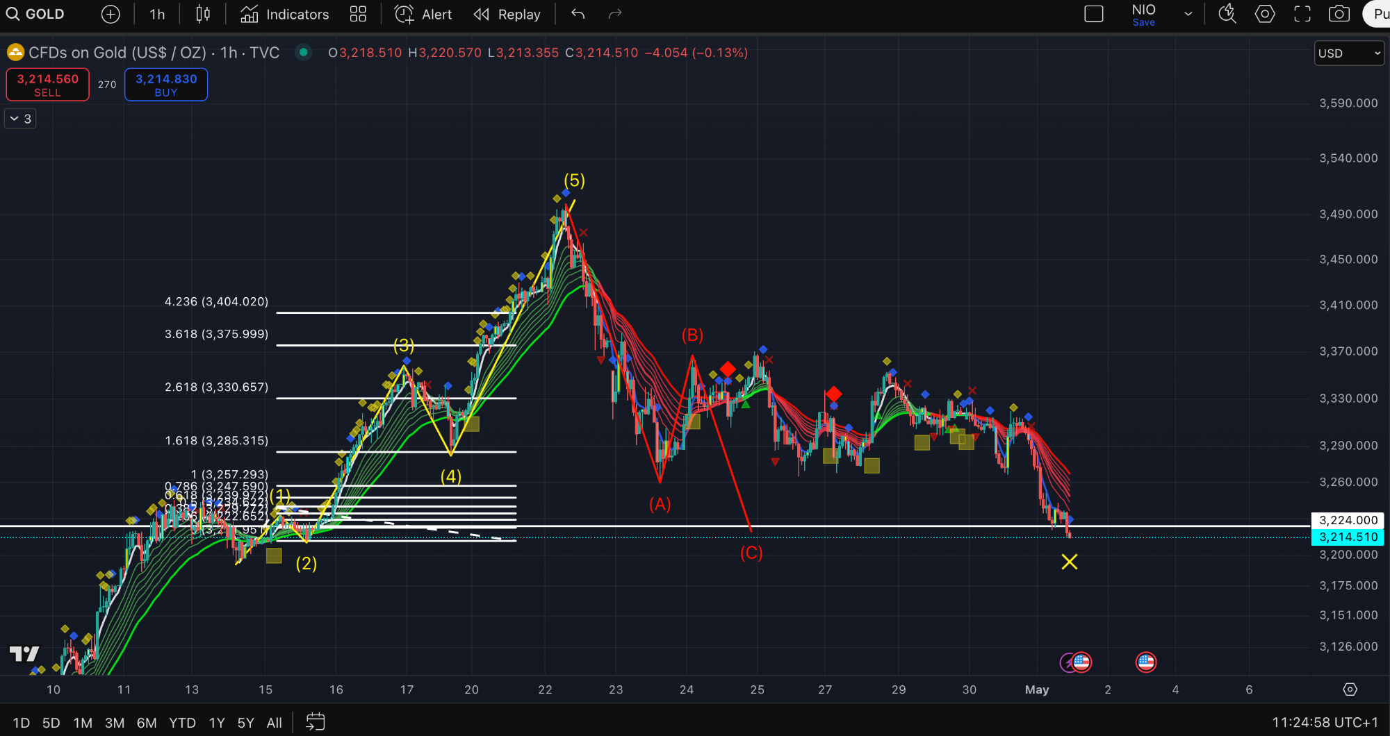Select the yellow (4) wave label
Viewport: 1390px width, 736px height.
point(451,476)
